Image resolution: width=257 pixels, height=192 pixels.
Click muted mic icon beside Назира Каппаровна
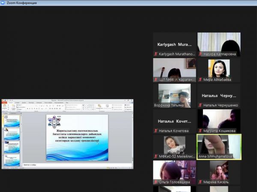pos(200,54)
